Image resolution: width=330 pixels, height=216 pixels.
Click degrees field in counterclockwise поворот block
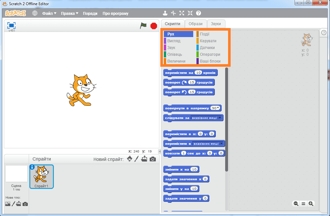[x=192, y=92]
